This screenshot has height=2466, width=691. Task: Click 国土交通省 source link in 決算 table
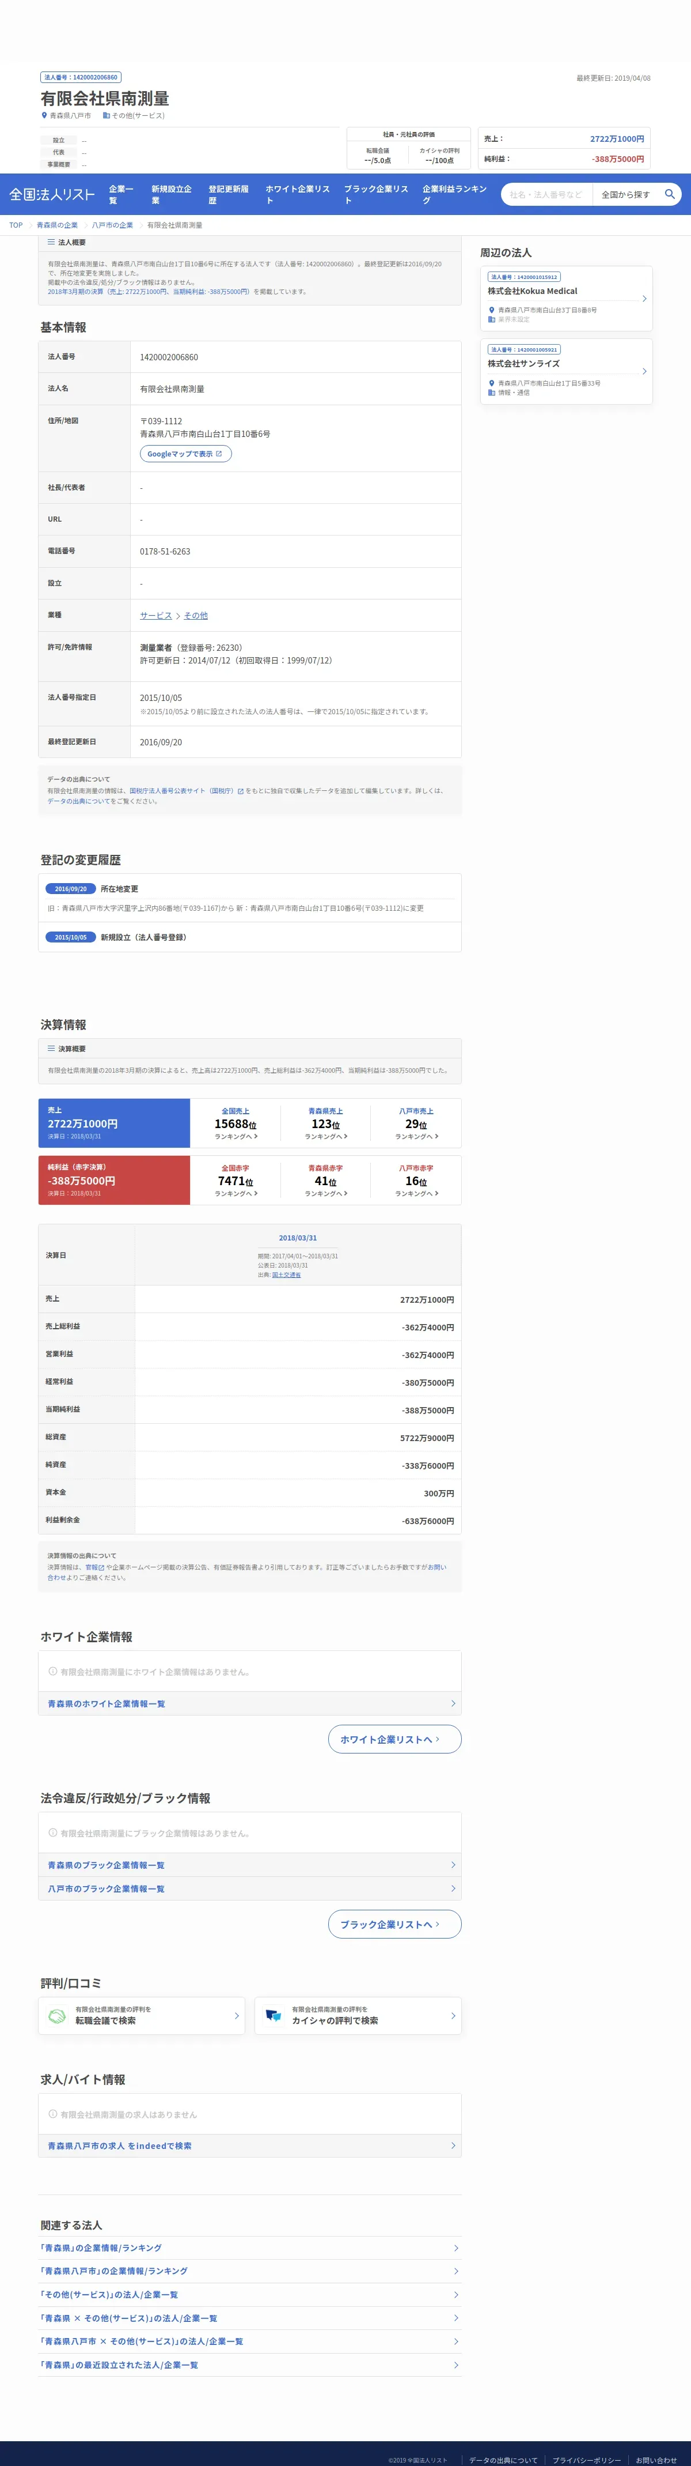[286, 1275]
